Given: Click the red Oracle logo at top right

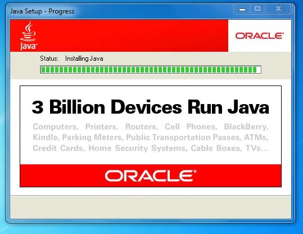Looking at the screenshot, I should tap(259, 36).
